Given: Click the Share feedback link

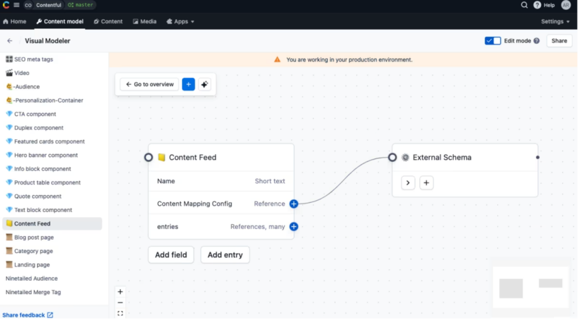Looking at the screenshot, I should (x=27, y=315).
